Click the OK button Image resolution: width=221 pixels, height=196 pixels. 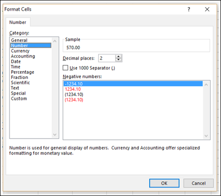tap(164, 183)
